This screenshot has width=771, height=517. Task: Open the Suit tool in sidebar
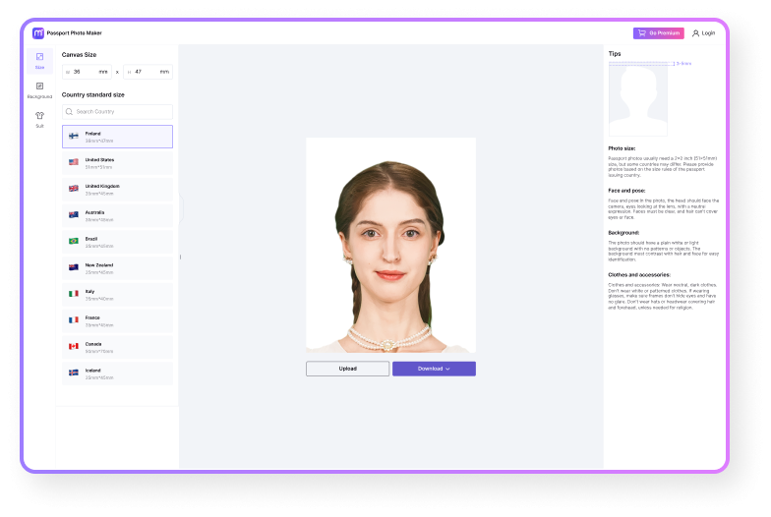tap(39, 119)
